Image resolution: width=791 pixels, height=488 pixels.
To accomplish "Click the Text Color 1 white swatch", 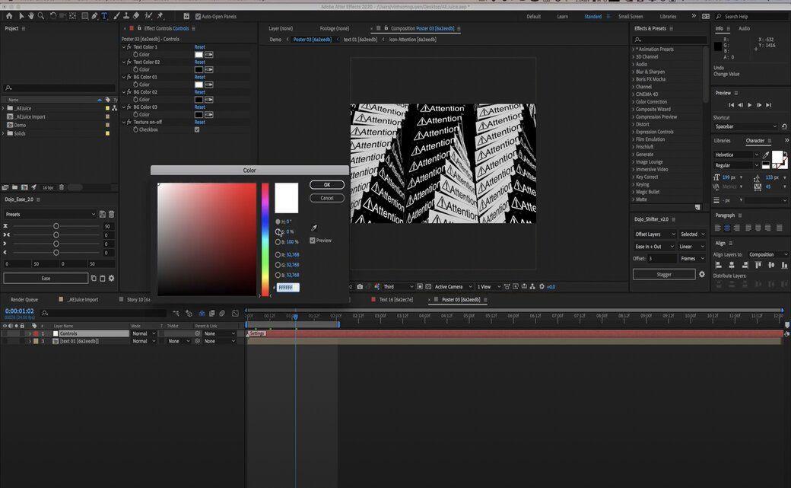I will (x=199, y=55).
